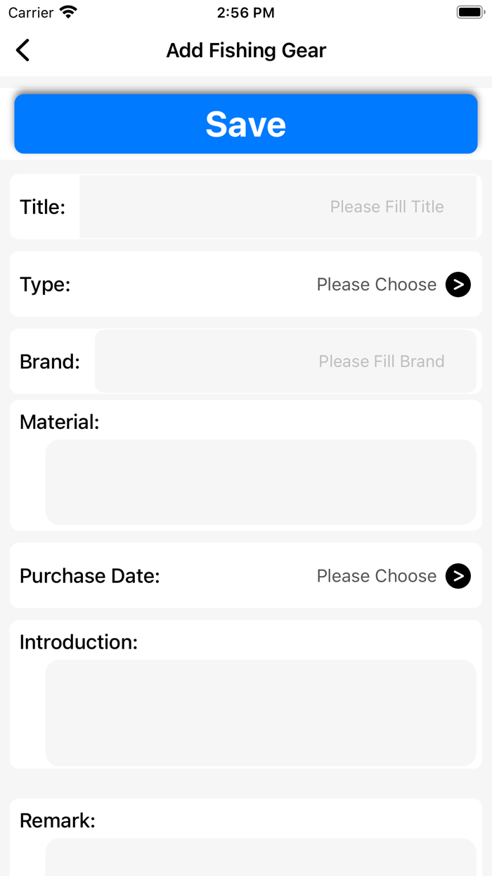Screen dimensions: 492x876
Task: Tap the 'Carrier' text in status bar
Action: (31, 13)
